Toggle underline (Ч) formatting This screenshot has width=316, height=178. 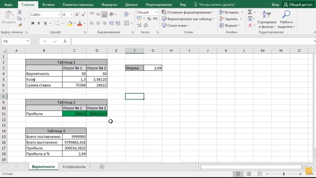pos(45,23)
